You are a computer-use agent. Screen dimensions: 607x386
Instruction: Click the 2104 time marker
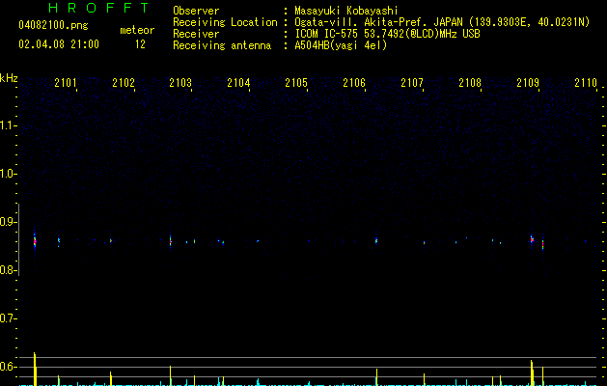tap(238, 83)
